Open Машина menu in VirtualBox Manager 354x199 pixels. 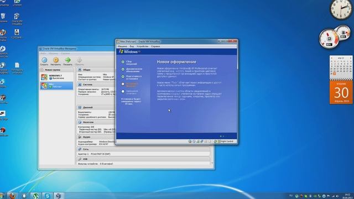tap(53, 54)
